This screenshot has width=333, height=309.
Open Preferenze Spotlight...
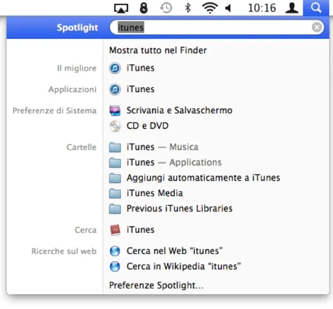point(156,285)
